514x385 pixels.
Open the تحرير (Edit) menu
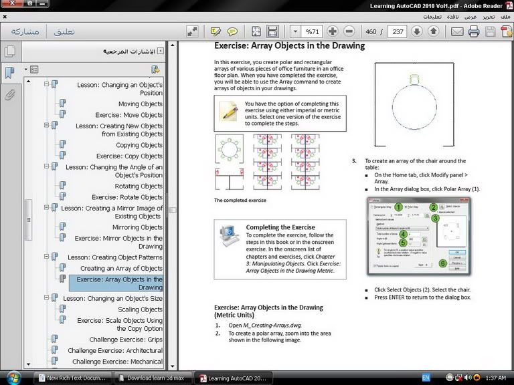[x=489, y=16]
